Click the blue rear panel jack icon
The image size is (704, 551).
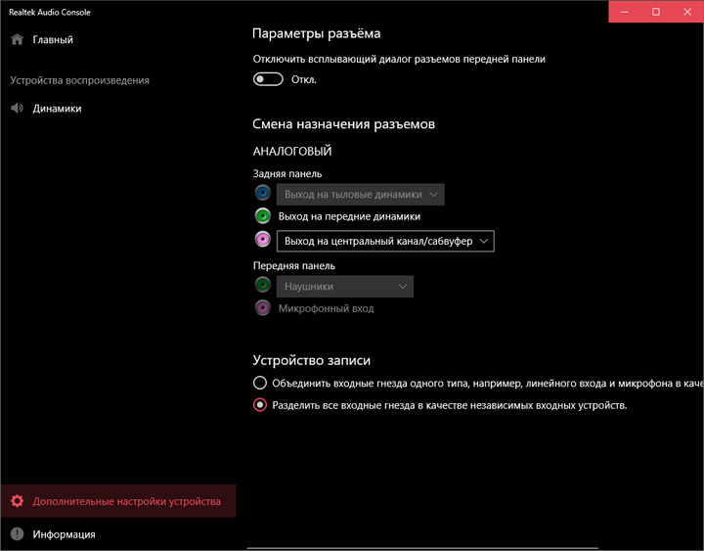tap(263, 193)
